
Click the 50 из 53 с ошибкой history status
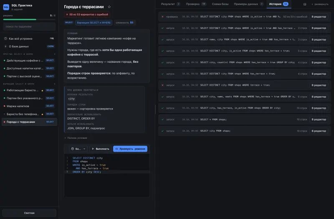[295, 17]
